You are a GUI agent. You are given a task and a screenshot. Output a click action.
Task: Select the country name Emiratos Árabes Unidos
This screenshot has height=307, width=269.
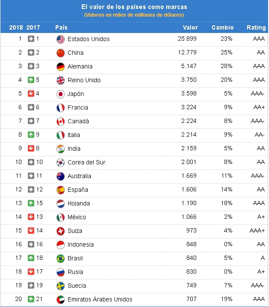(x=100, y=299)
